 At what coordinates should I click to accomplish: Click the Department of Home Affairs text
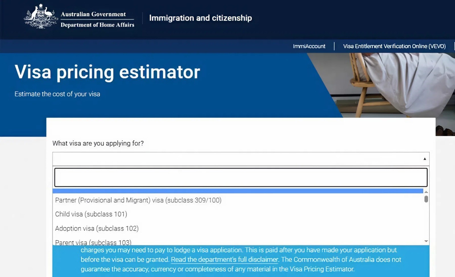coord(97,25)
